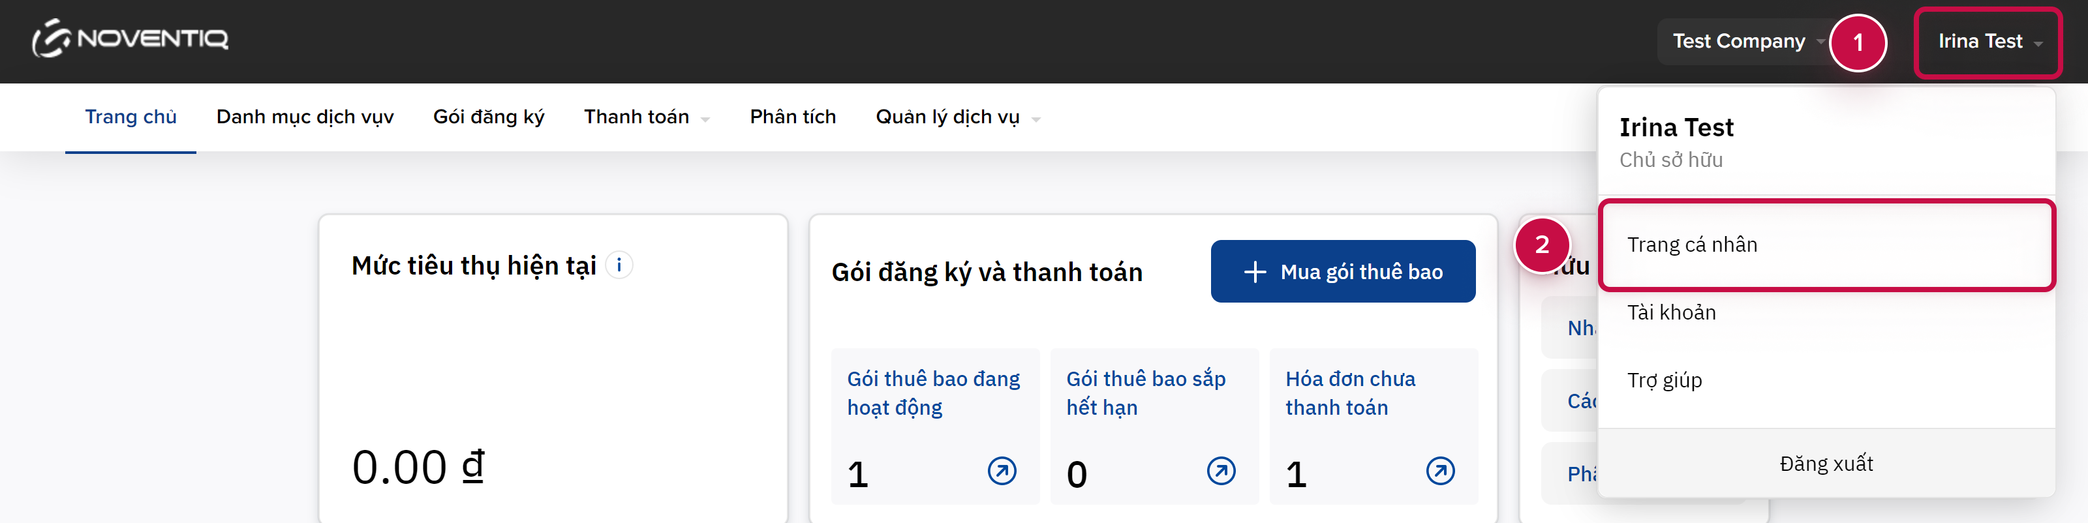Viewport: 2088px width, 523px height.
Task: Click Hóa đơn chưa thanh toán link
Action: pos(1349,393)
